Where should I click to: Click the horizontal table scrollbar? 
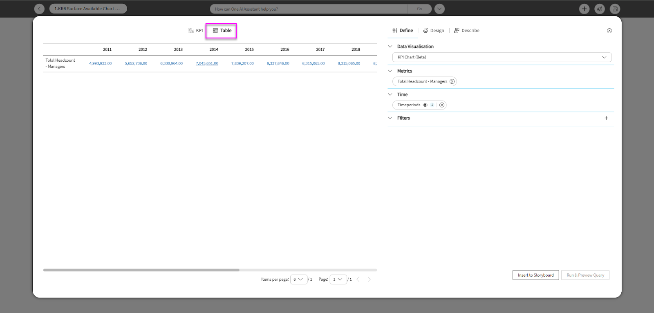141,270
